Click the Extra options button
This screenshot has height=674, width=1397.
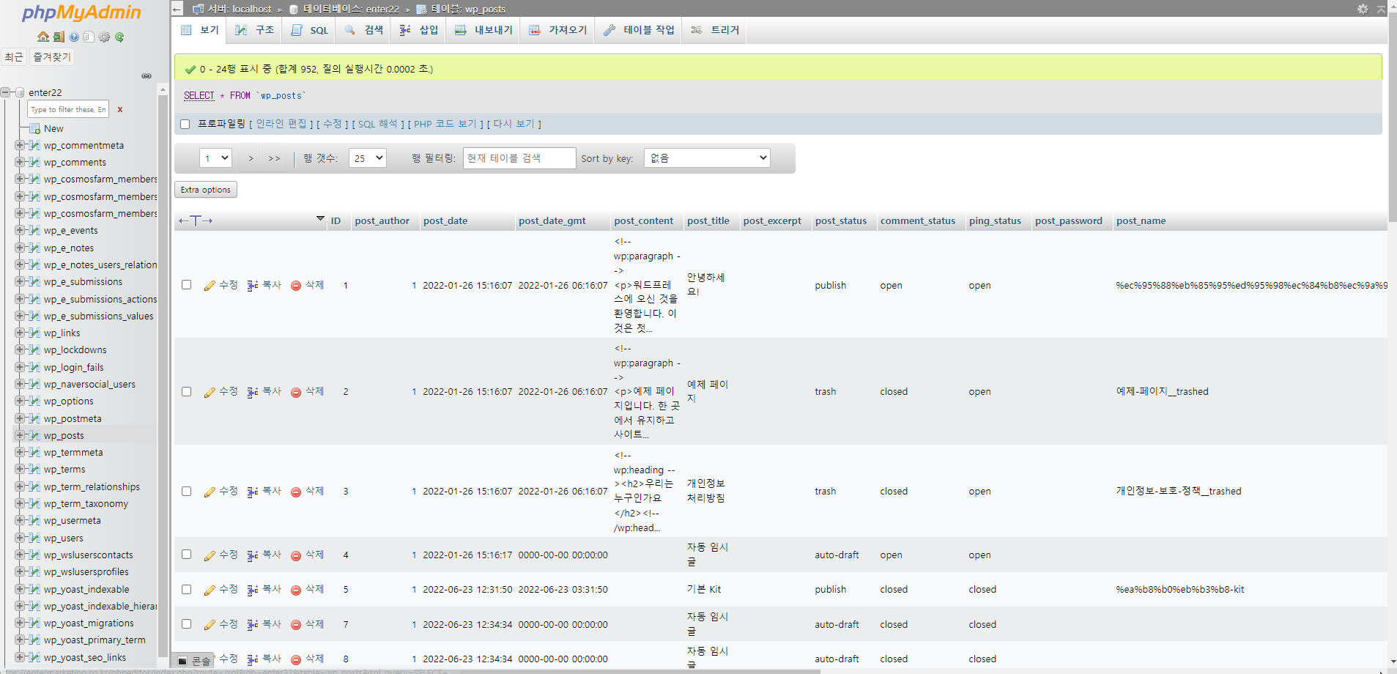click(206, 190)
